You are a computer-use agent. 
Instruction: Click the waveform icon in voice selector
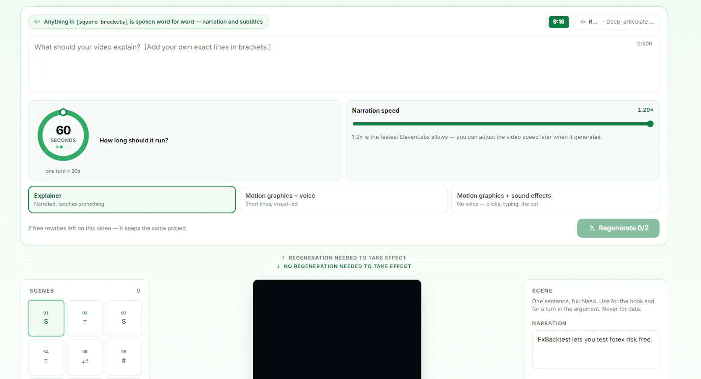[583, 22]
